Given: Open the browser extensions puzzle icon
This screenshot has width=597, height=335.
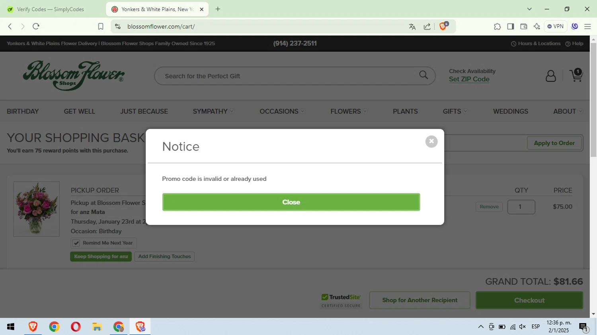Looking at the screenshot, I should [x=497, y=26].
